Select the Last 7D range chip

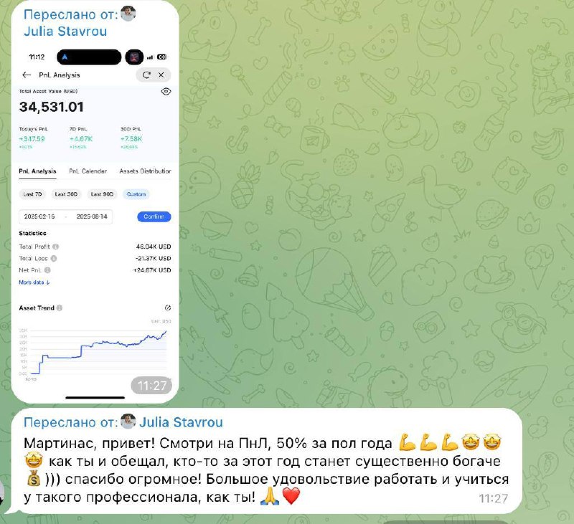[x=32, y=194]
